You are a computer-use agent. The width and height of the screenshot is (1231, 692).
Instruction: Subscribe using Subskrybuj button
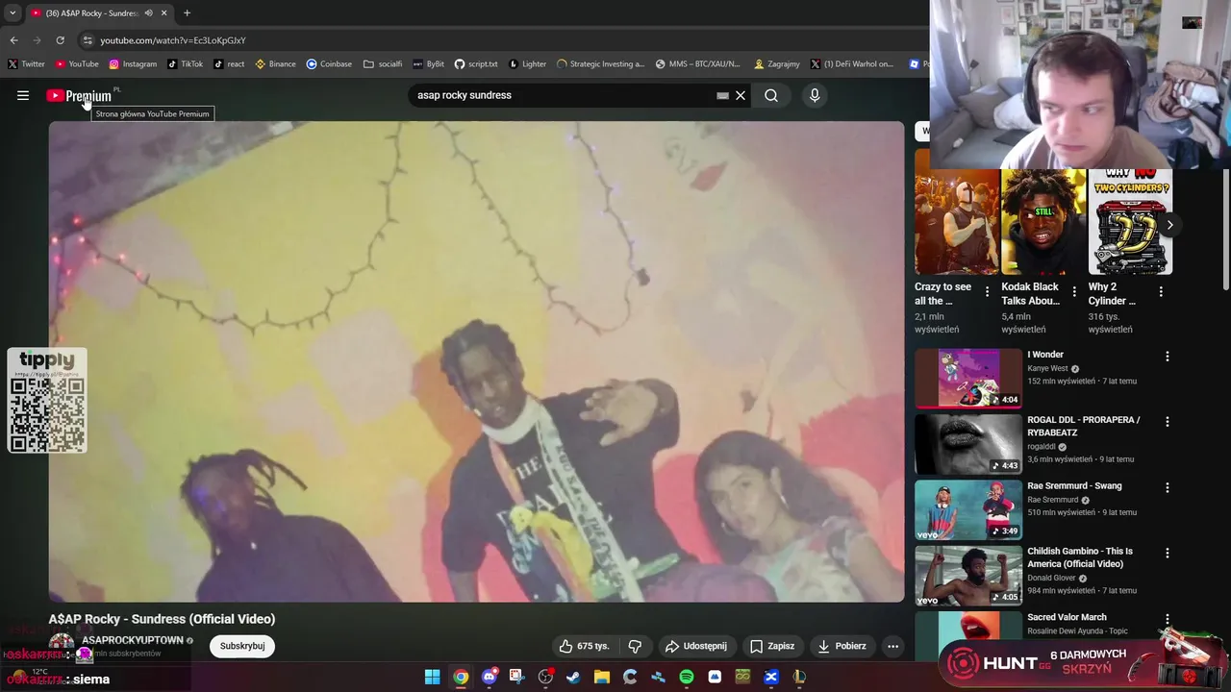(242, 646)
